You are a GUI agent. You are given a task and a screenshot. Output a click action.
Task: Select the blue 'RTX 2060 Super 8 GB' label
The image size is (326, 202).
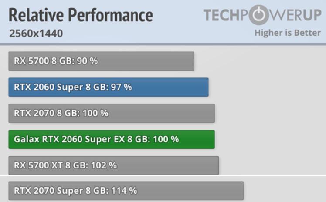coord(59,87)
